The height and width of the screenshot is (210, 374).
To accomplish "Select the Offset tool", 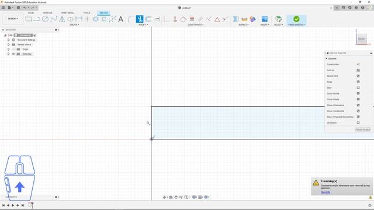I will [x=148, y=19].
